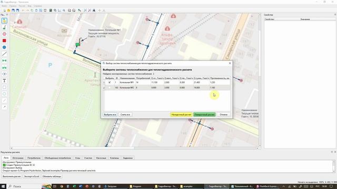The height and width of the screenshot is (189, 337).
Task: Open the Windows Start menu
Action: 3,186
